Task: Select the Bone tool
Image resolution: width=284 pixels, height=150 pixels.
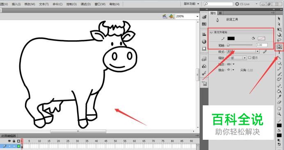Action: [279, 86]
